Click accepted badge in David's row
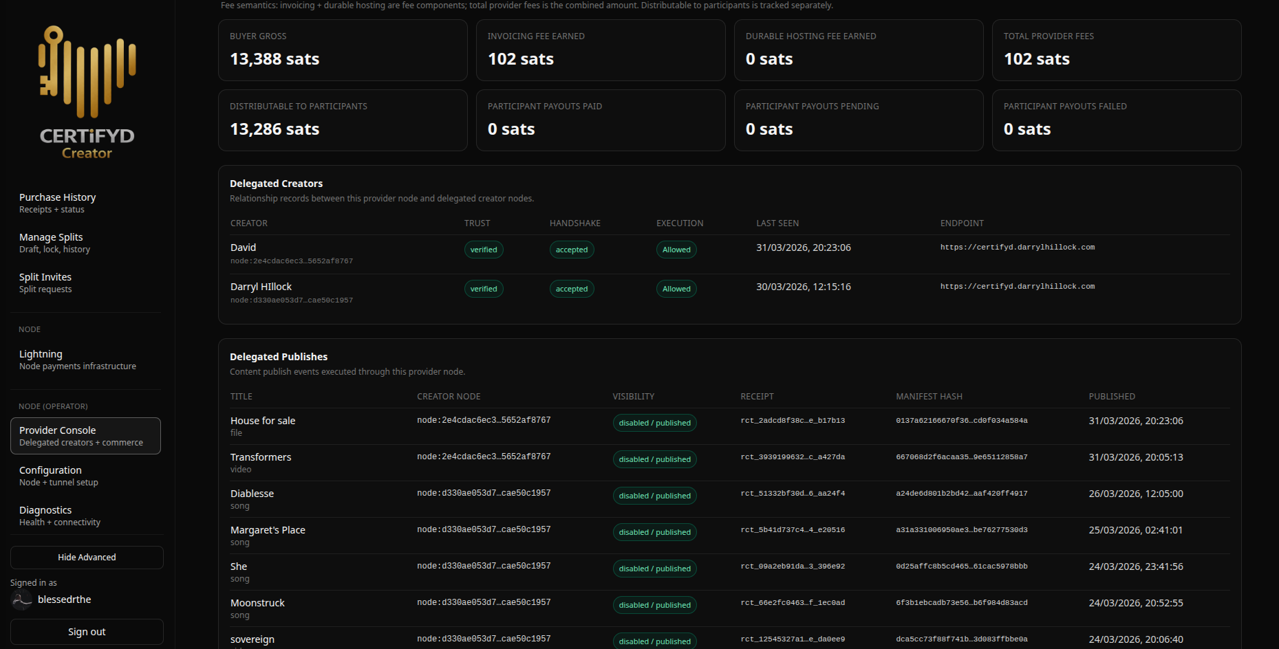This screenshot has width=1279, height=649. coord(572,250)
